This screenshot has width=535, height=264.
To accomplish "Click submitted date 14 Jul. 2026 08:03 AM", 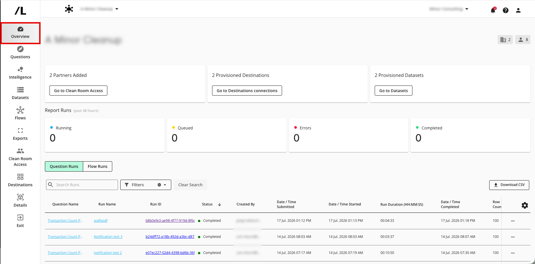I will [294, 237].
